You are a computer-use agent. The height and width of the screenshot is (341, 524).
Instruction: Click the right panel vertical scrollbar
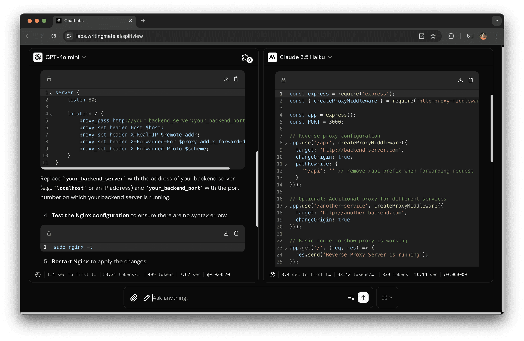click(x=492, y=128)
